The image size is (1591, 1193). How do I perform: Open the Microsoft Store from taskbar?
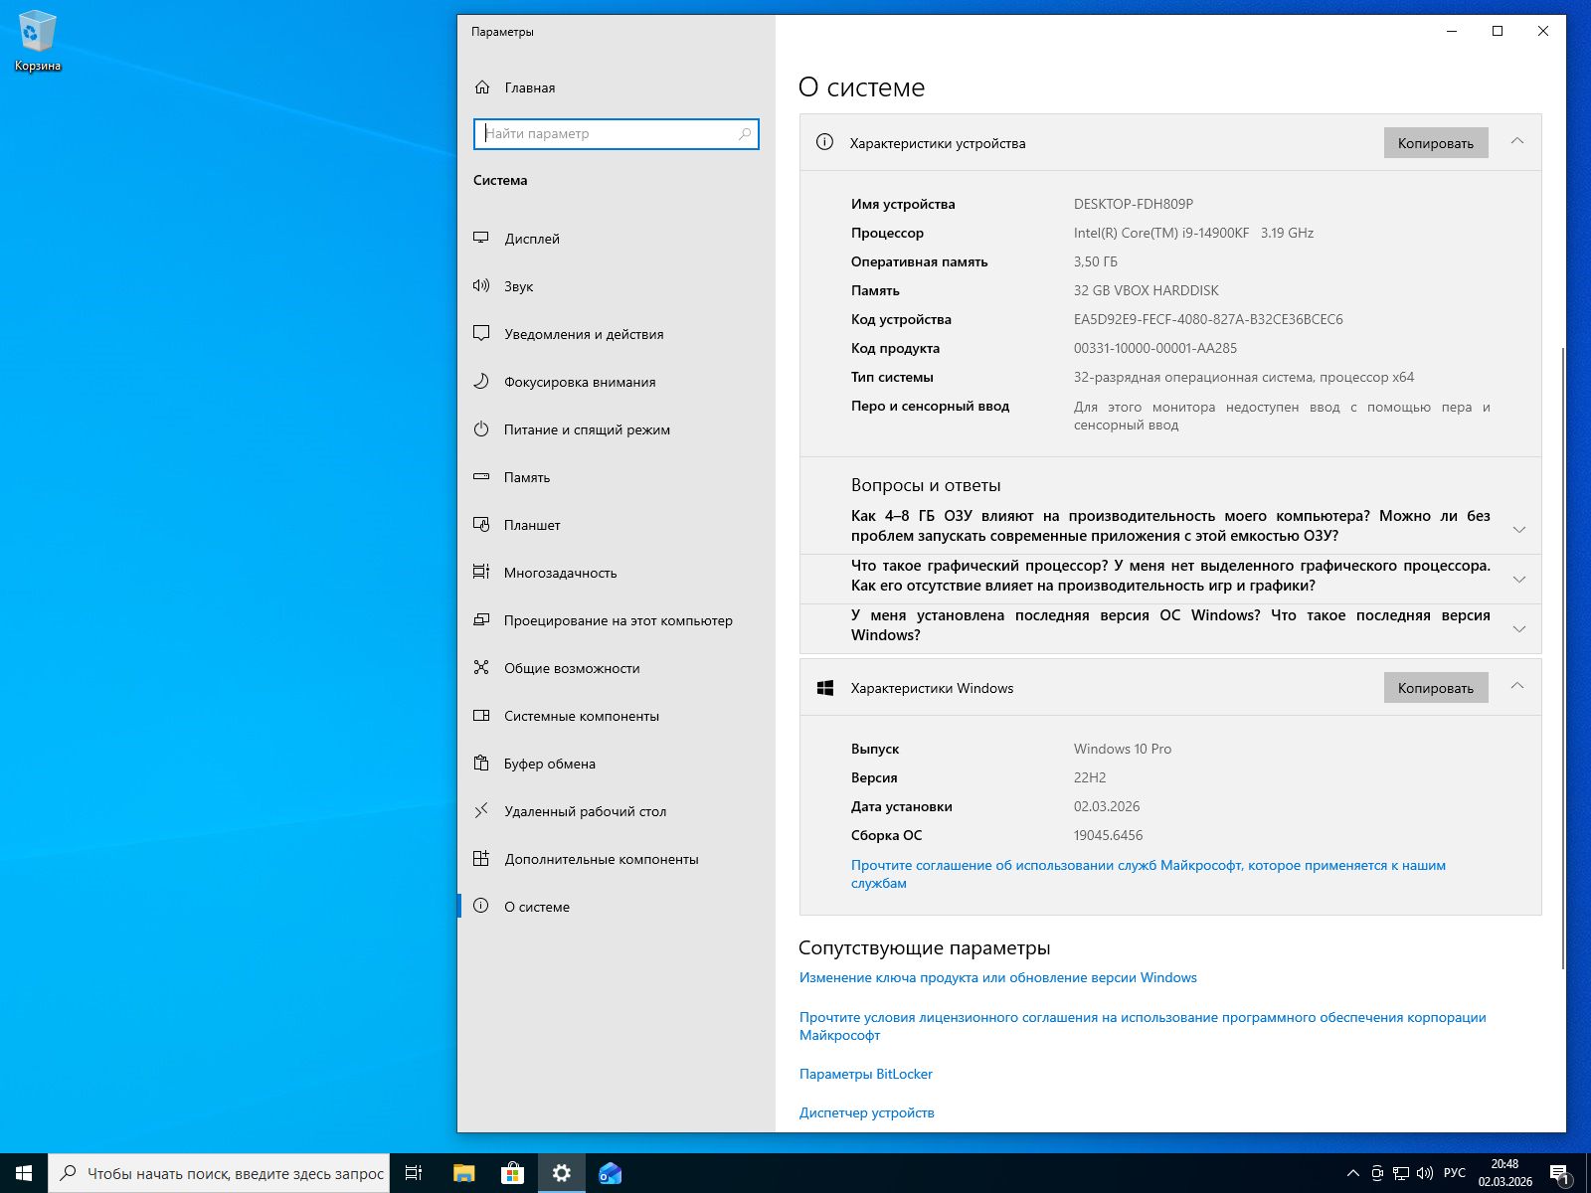(x=511, y=1173)
